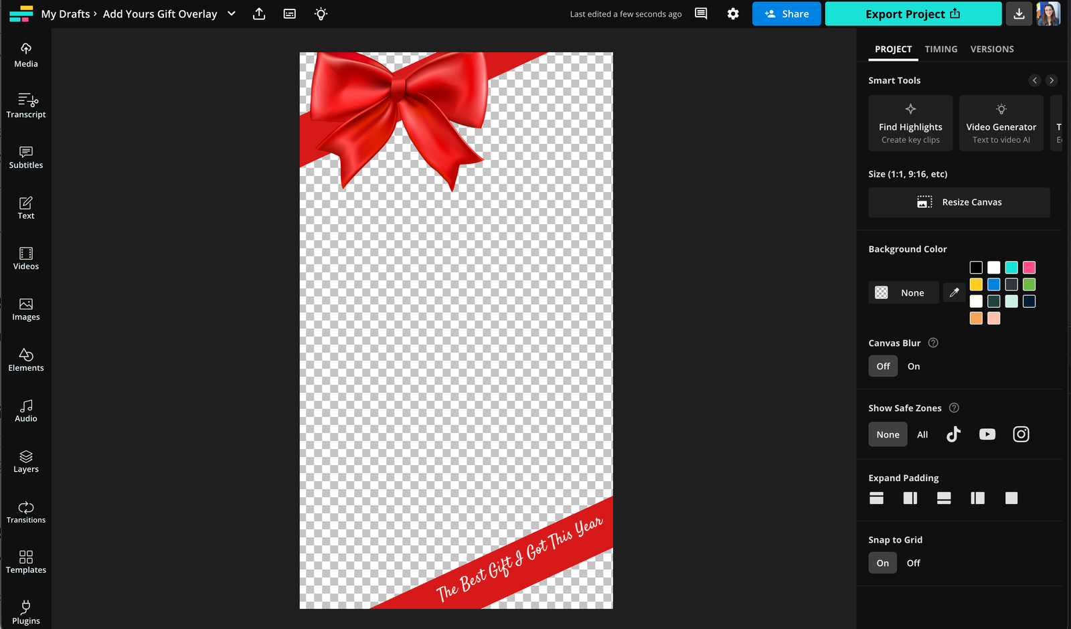The height and width of the screenshot is (629, 1071).
Task: Turn off Snap to Grid
Action: (x=912, y=563)
